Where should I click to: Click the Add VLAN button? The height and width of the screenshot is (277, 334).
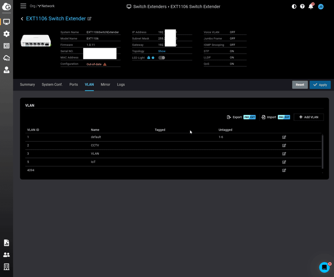point(309,117)
